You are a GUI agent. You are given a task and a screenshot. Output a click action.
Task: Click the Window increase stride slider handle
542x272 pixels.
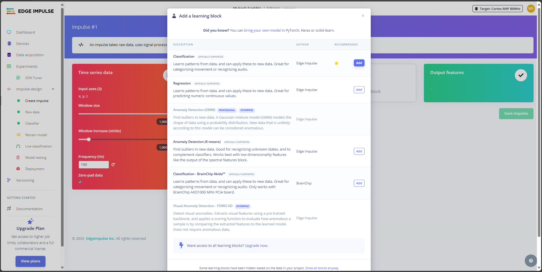tap(89, 139)
